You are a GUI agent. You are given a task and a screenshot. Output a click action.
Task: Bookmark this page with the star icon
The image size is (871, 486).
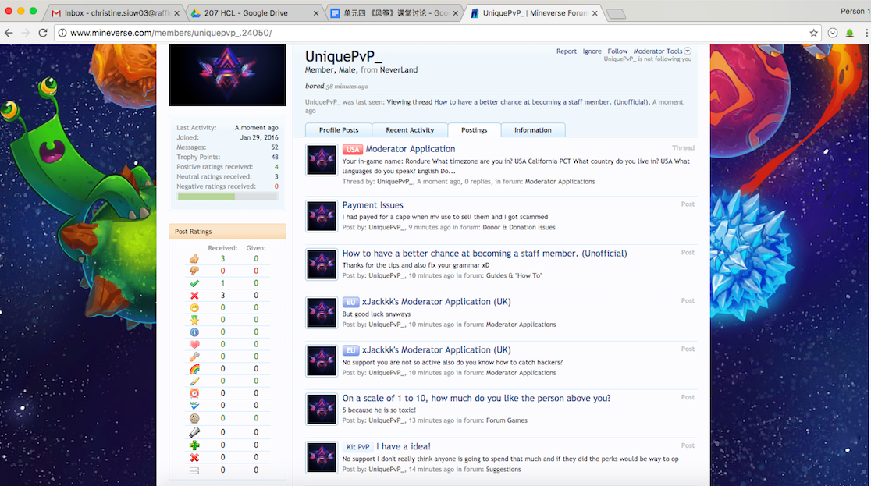pos(814,33)
